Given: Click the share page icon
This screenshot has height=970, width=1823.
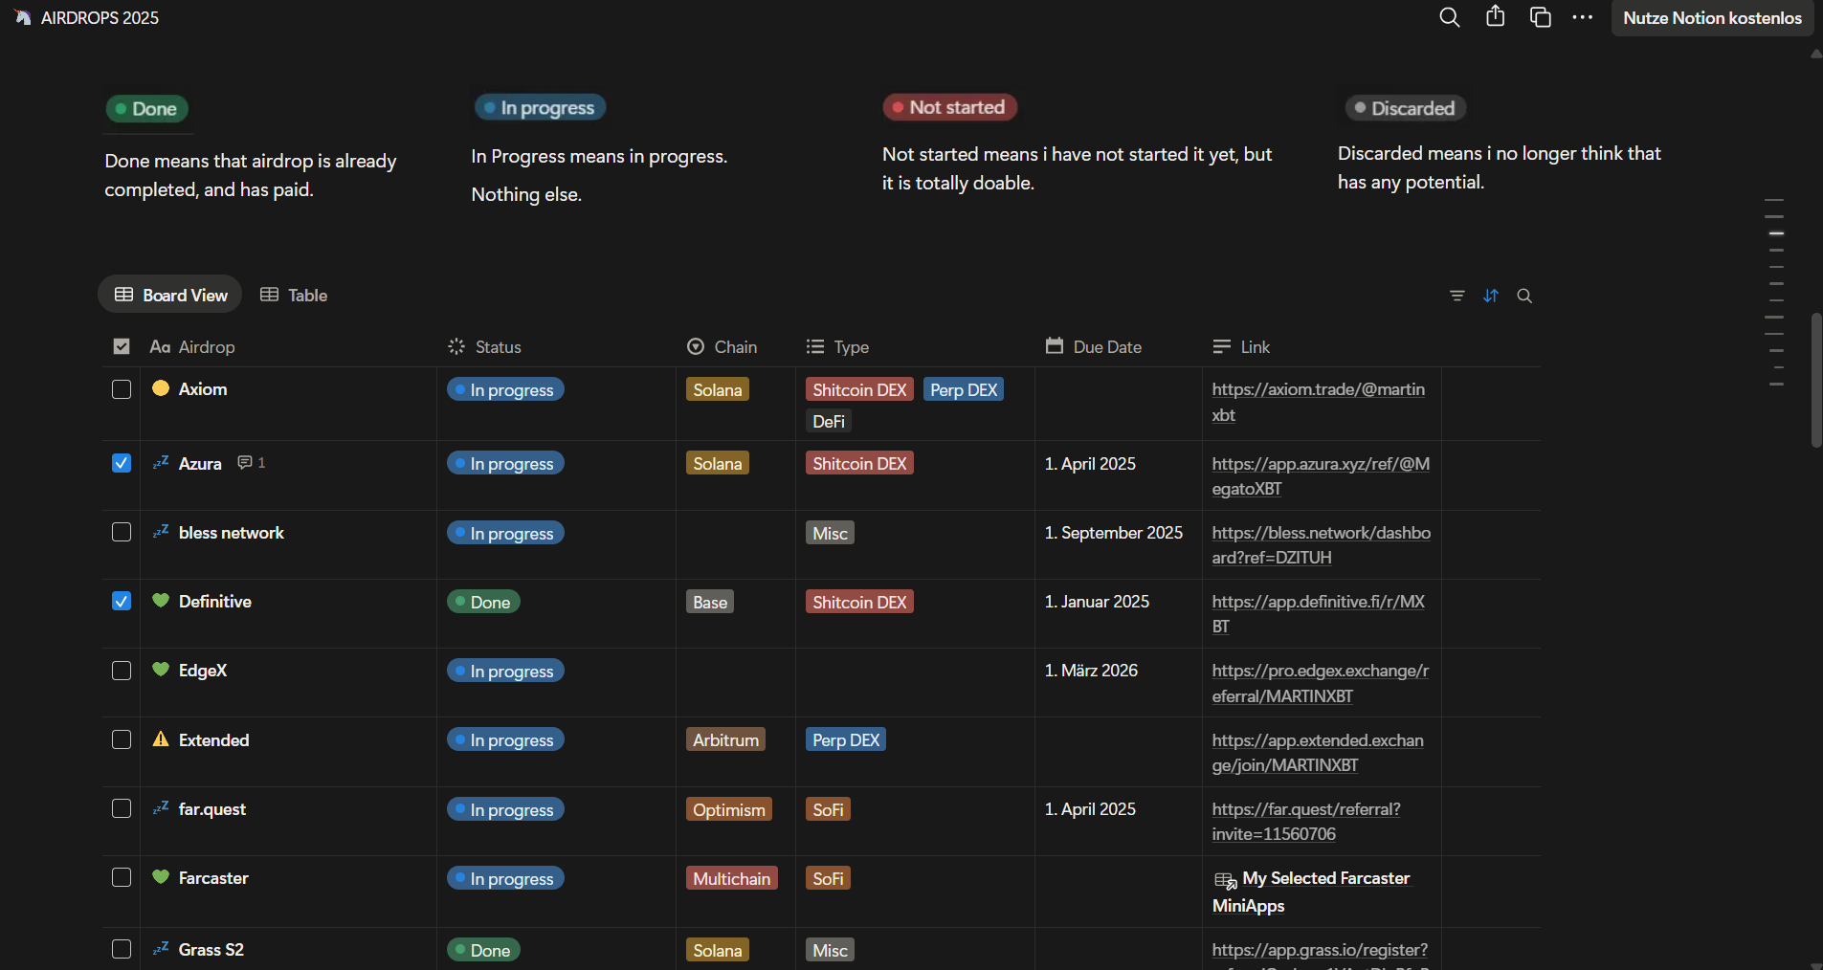Looking at the screenshot, I should click(1496, 16).
